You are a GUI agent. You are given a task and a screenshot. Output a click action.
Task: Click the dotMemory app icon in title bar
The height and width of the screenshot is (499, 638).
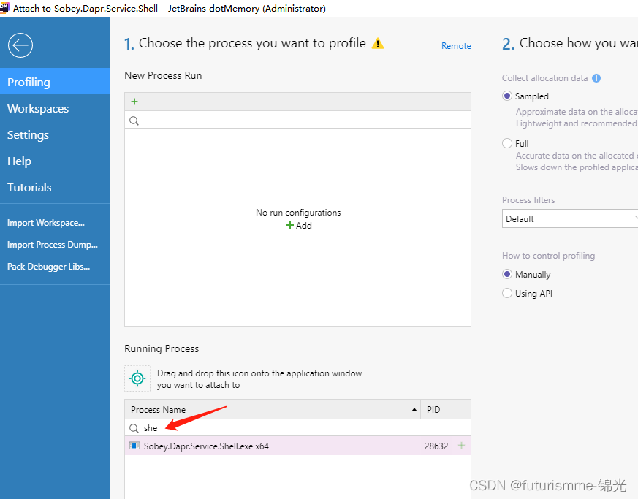point(4,8)
